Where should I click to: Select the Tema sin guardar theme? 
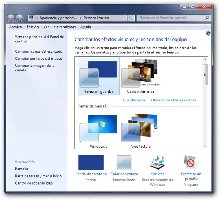pyautogui.click(x=99, y=76)
